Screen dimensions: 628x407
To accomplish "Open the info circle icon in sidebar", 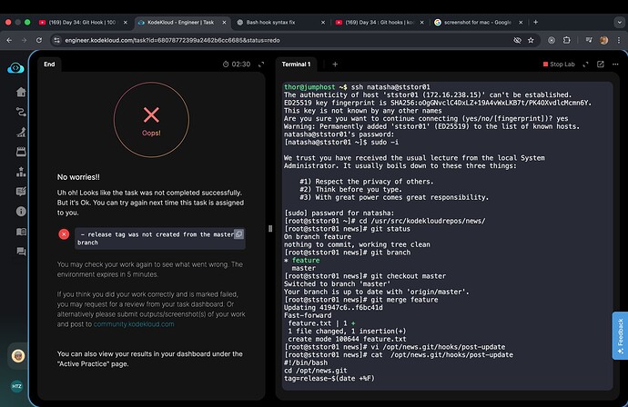I will (21, 211).
